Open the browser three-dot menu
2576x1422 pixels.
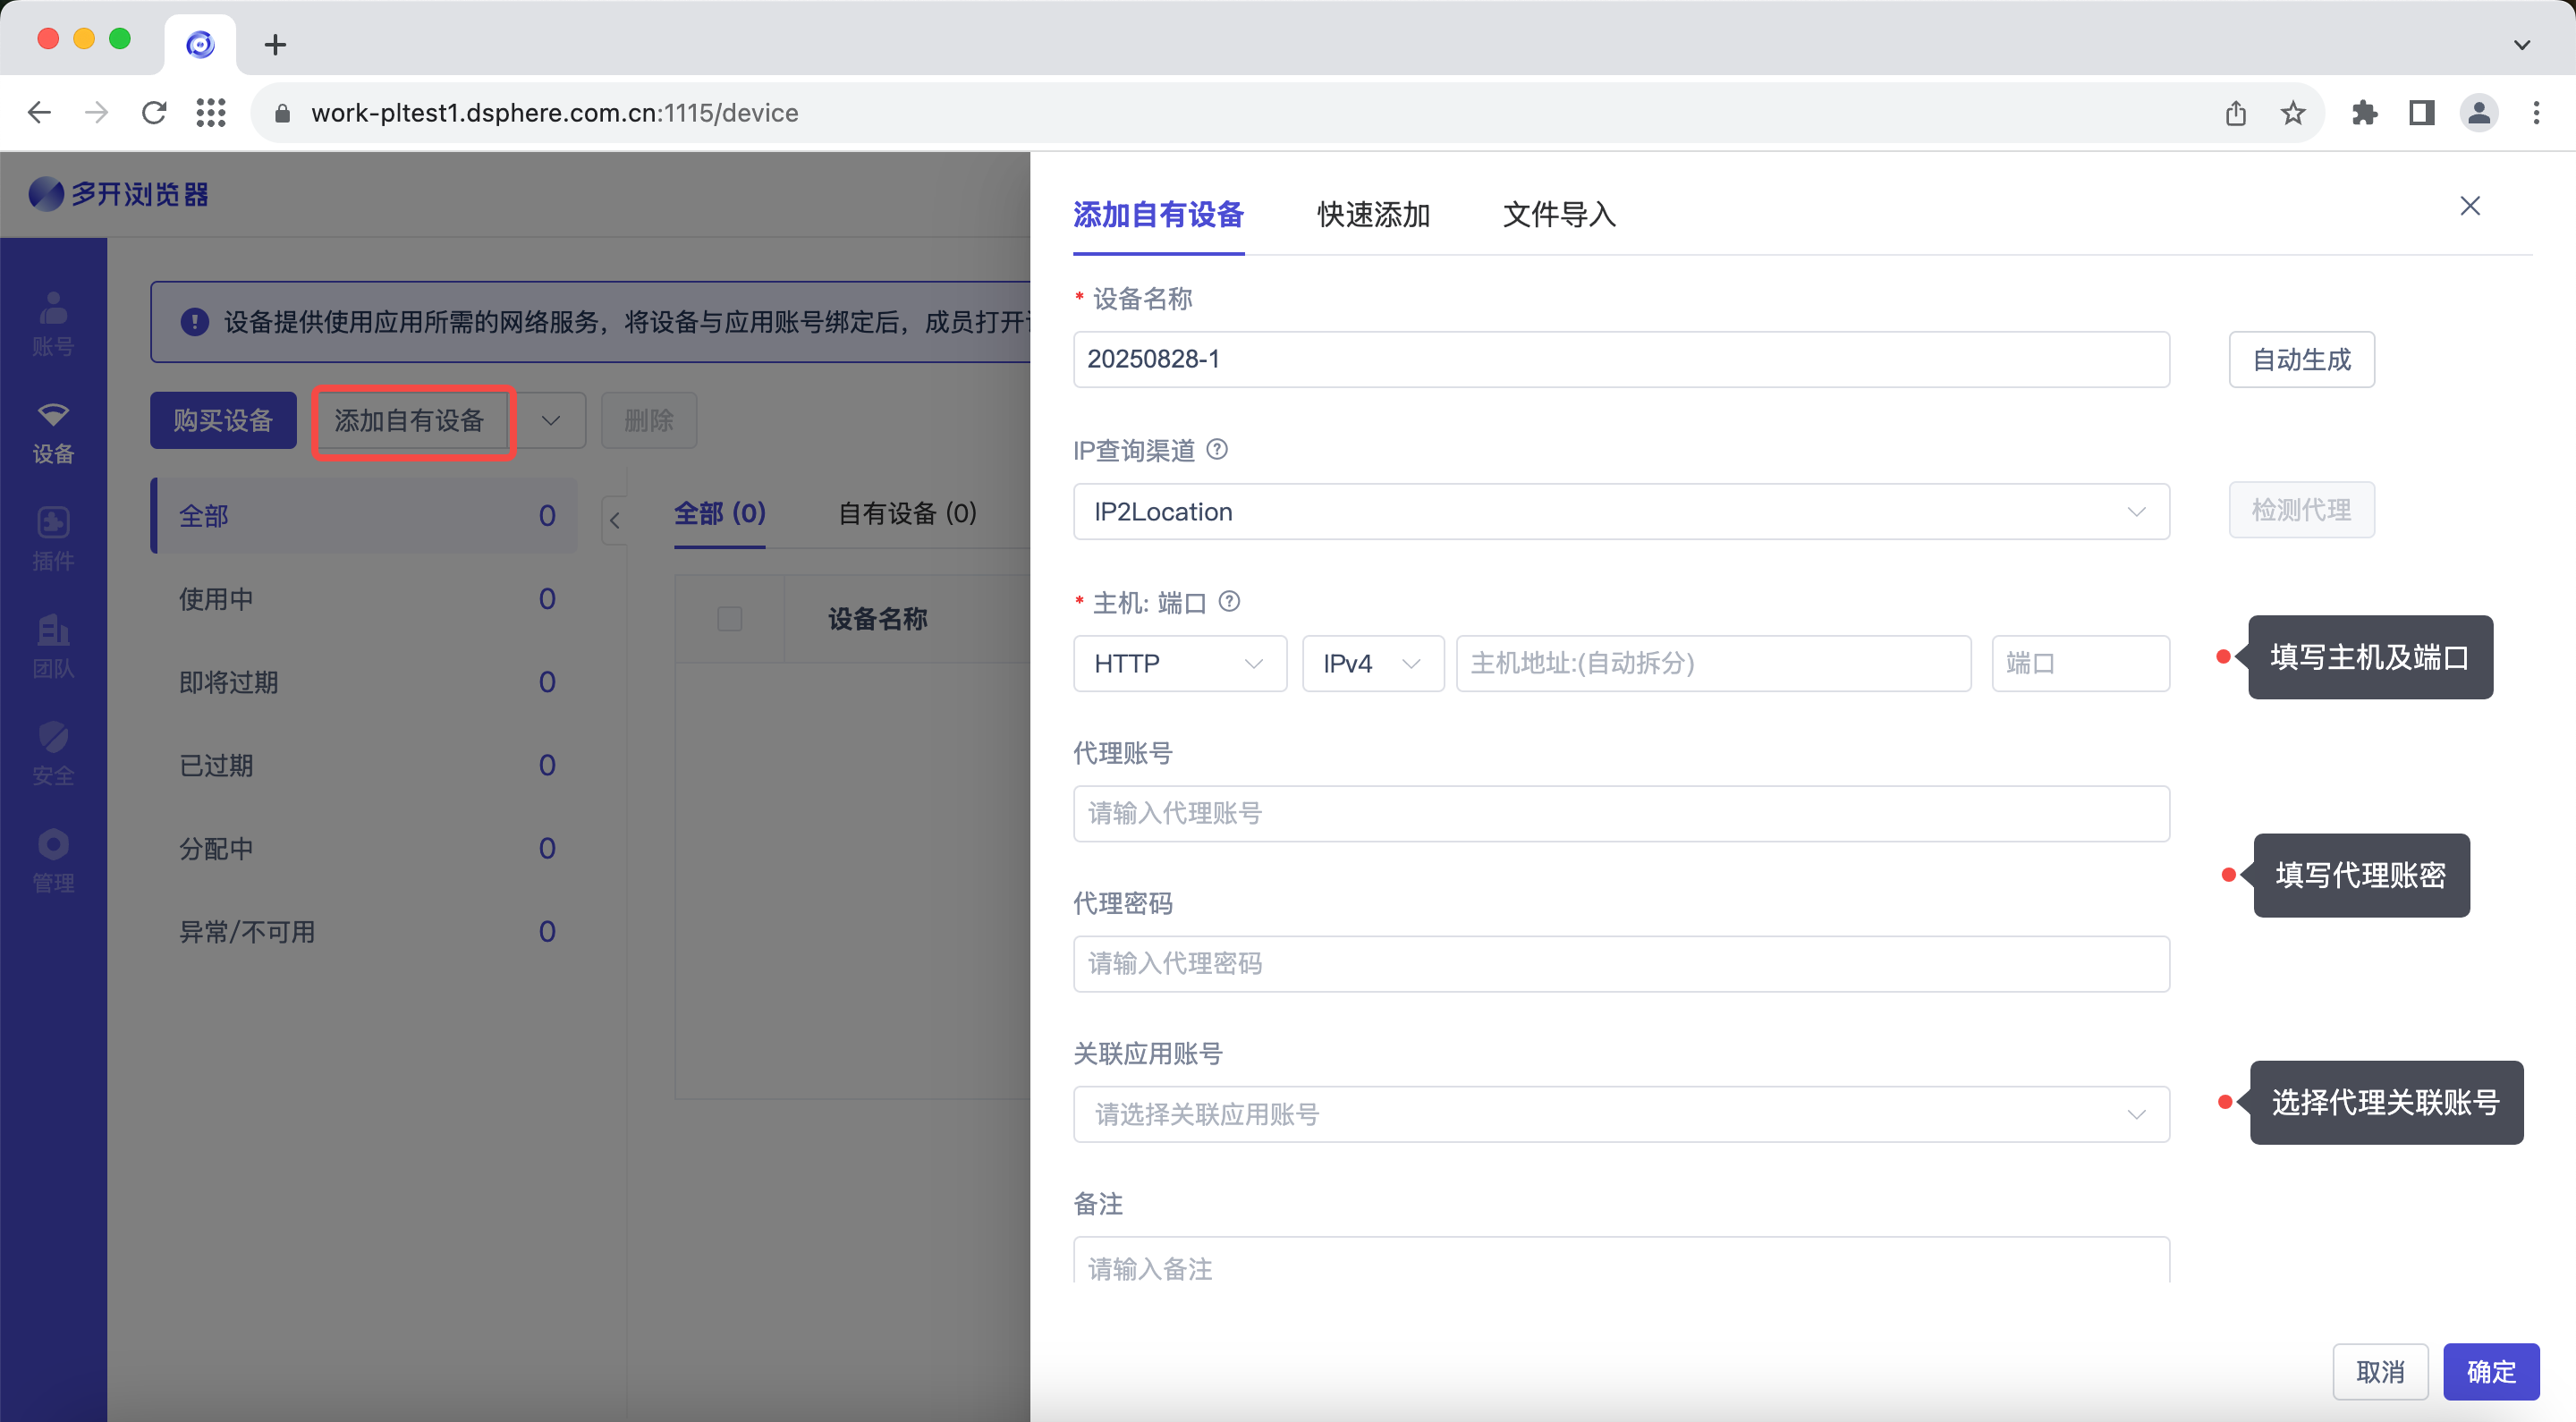tap(2536, 113)
